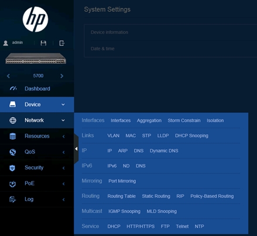257x236 pixels.
Task: Collapse the Device menu chevron
Action: click(x=63, y=105)
